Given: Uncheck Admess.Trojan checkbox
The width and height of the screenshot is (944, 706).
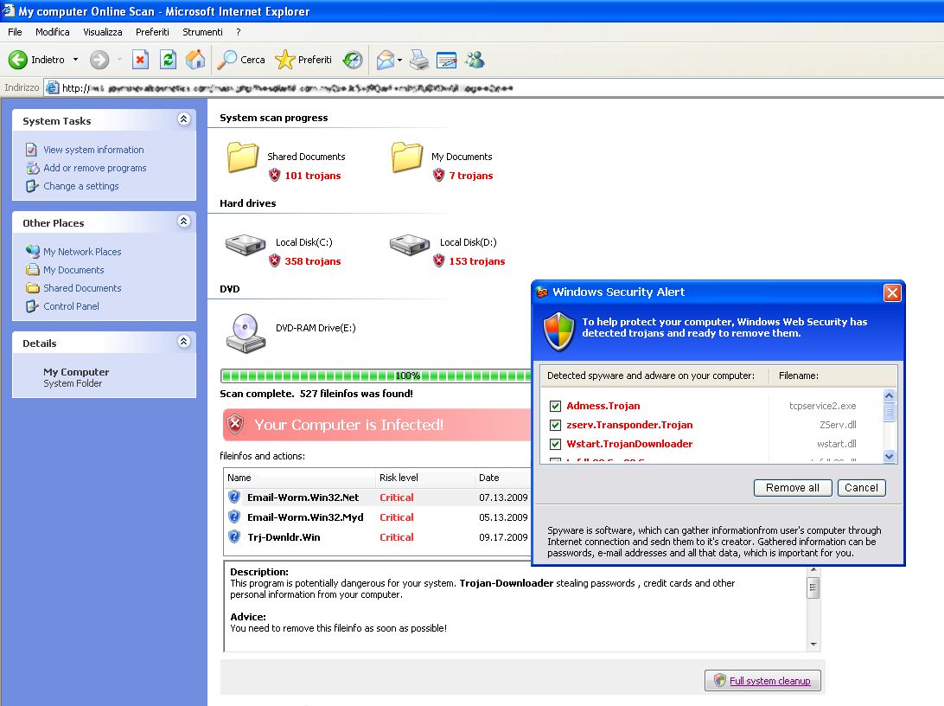Looking at the screenshot, I should point(555,406).
